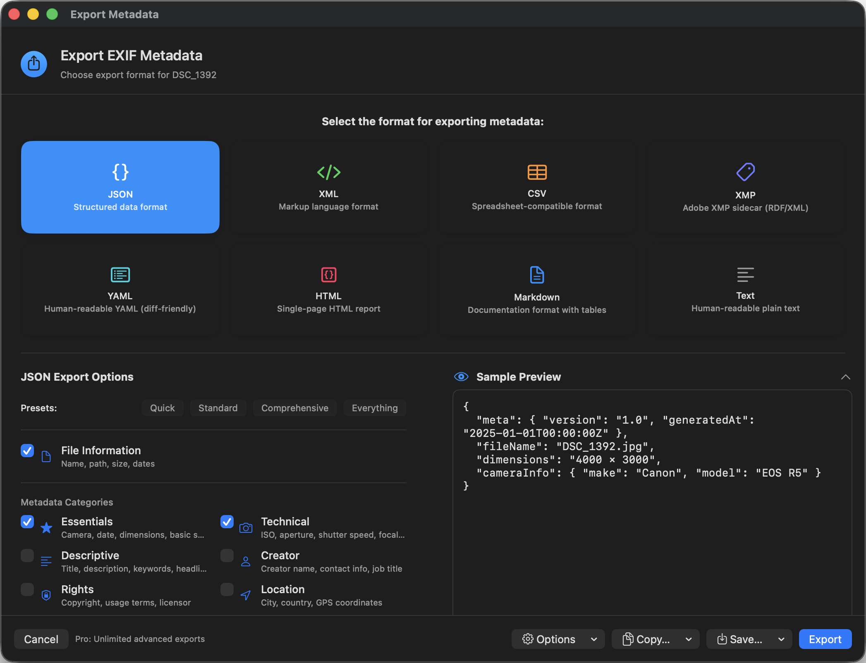866x663 pixels.
Task: Uncheck the File Information checkbox
Action: 27,451
